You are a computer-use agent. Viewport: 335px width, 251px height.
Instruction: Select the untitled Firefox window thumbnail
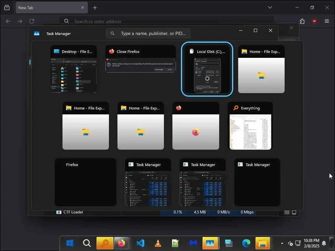coord(196,126)
